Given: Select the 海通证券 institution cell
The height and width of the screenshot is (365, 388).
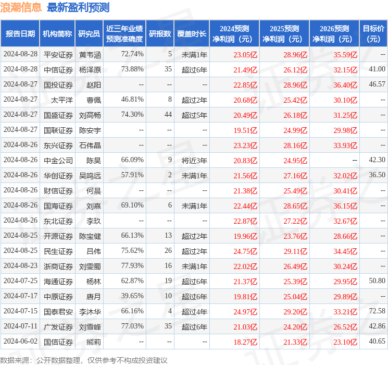Looking at the screenshot, I should [58, 281].
